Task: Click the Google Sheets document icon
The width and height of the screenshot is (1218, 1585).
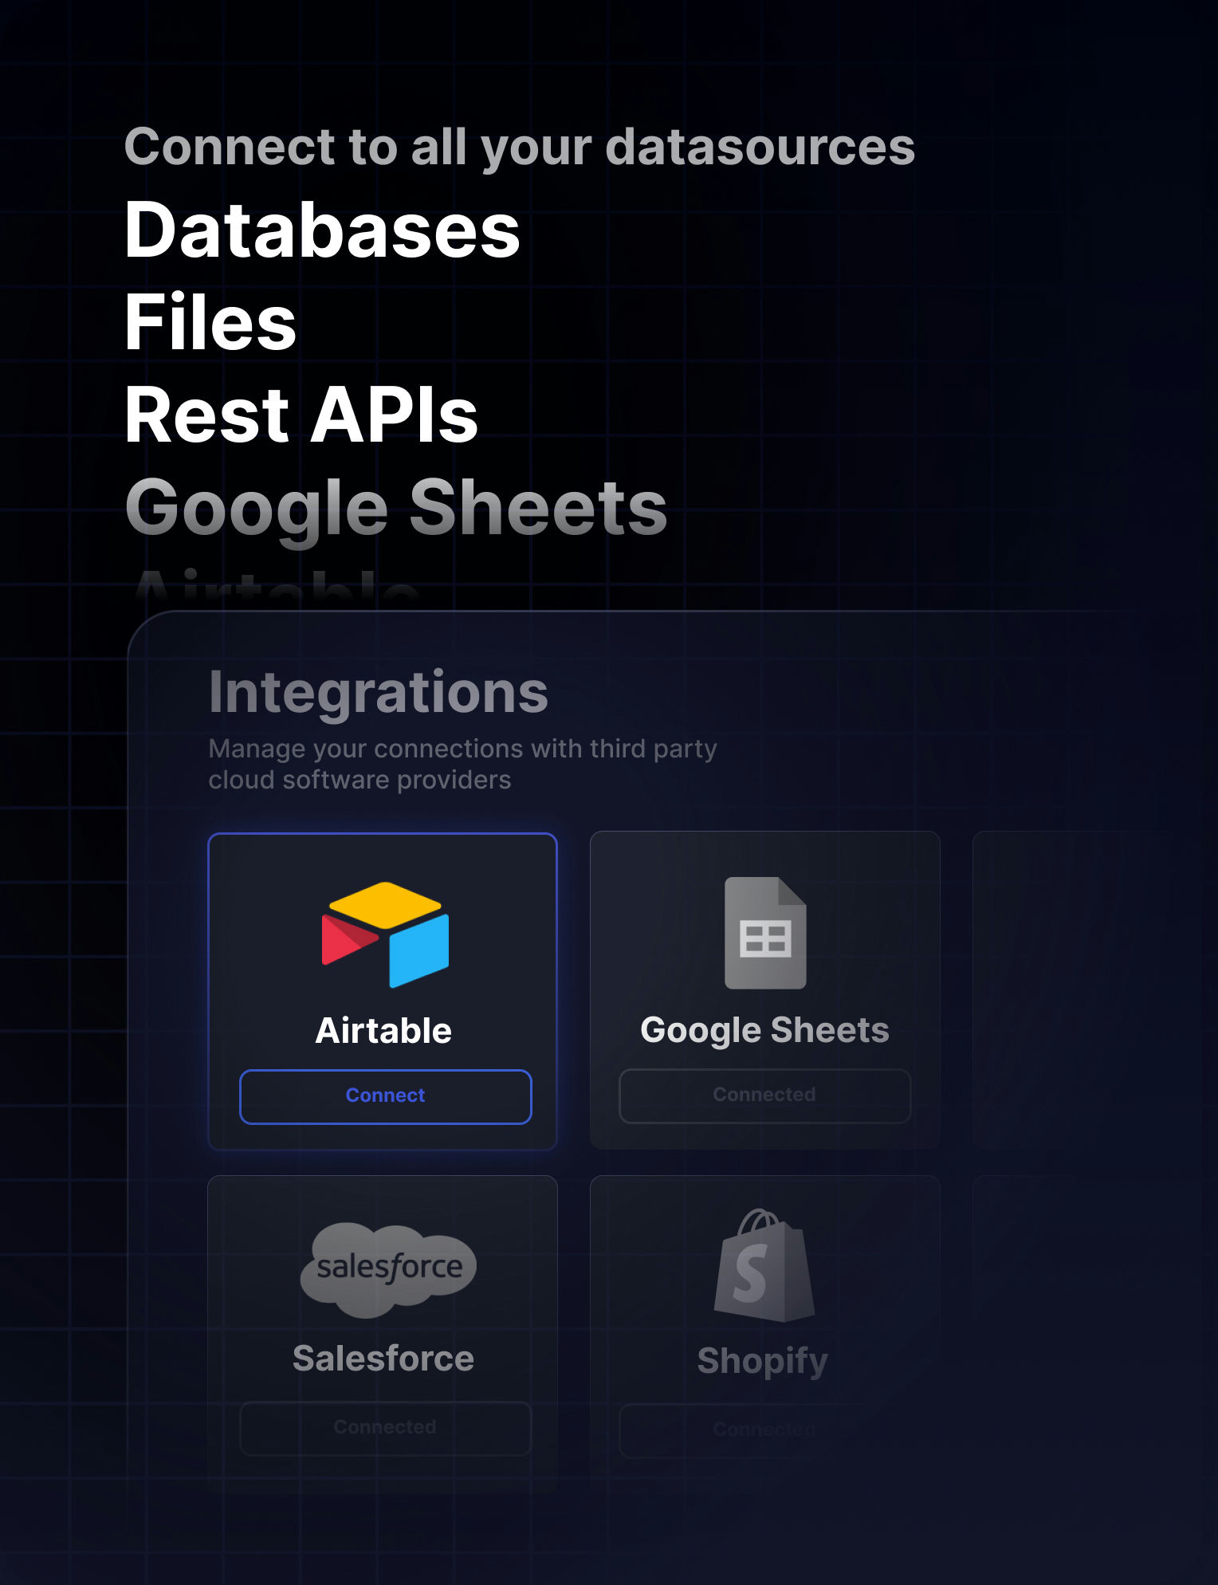Action: coord(764,933)
